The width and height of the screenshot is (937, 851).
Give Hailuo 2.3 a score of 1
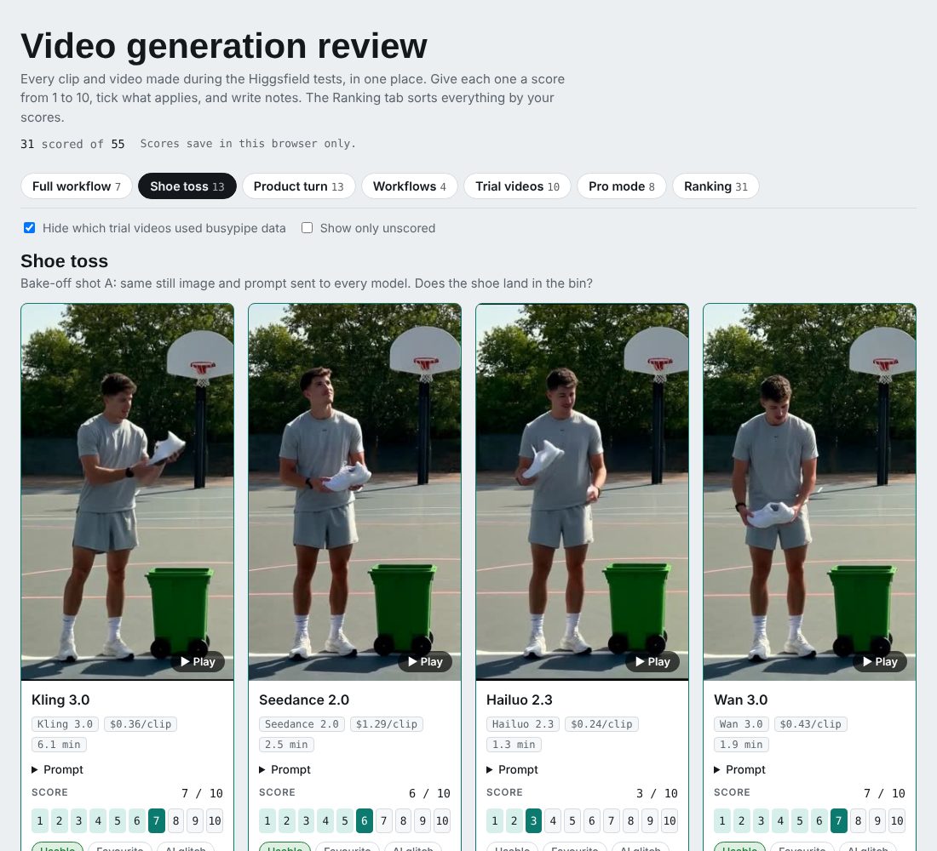pyautogui.click(x=495, y=820)
